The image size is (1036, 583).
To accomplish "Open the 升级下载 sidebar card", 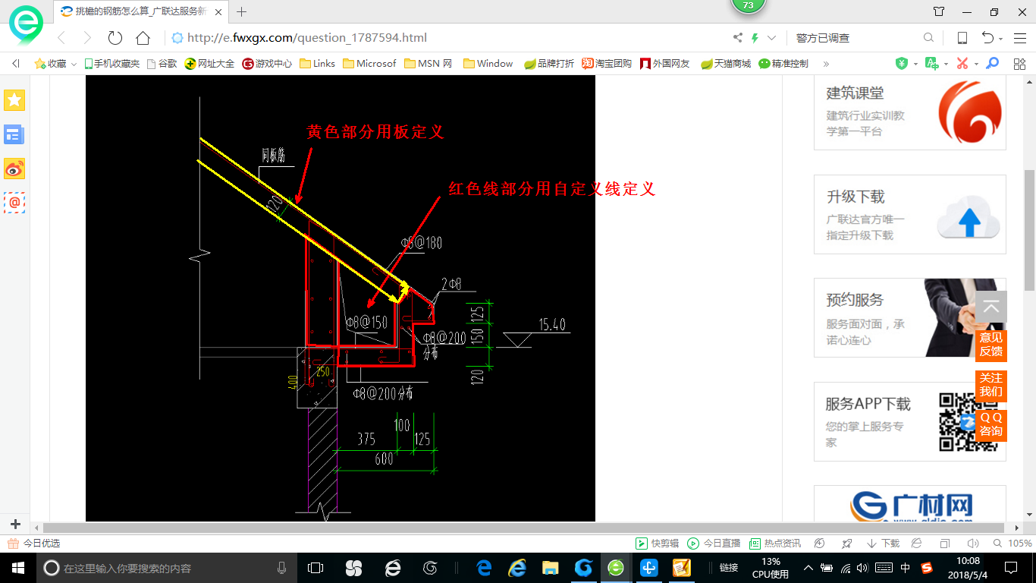I will pyautogui.click(x=910, y=215).
